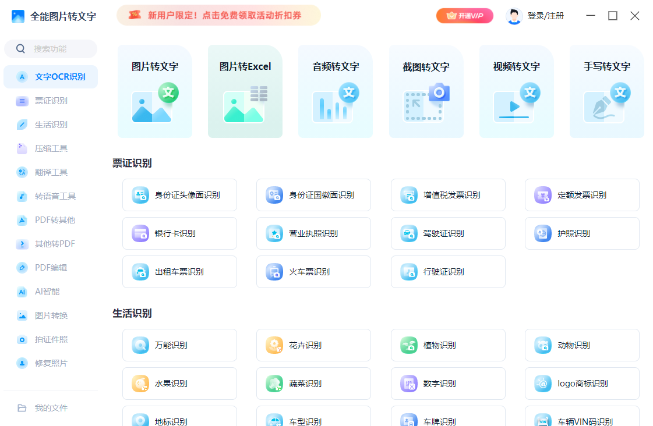Open 拍证件照 in the sidebar
This screenshot has height=426, width=653.
click(51, 339)
